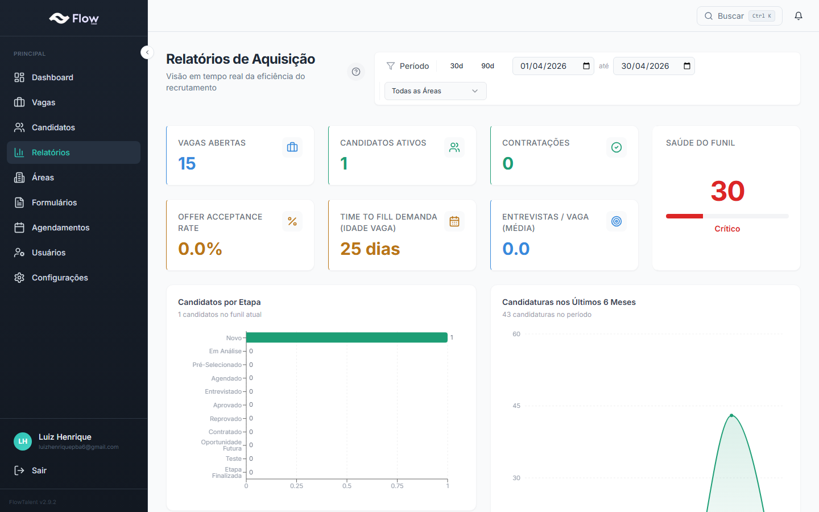This screenshot has height=512, width=819.
Task: Click the Vagas Abertas briefcase icon
Action: click(x=292, y=147)
